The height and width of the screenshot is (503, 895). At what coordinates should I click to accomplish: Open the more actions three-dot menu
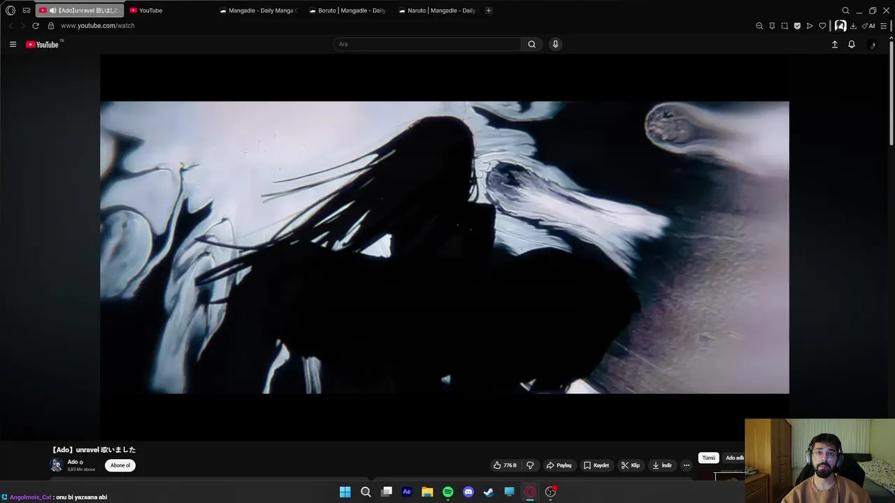pyautogui.click(x=687, y=465)
